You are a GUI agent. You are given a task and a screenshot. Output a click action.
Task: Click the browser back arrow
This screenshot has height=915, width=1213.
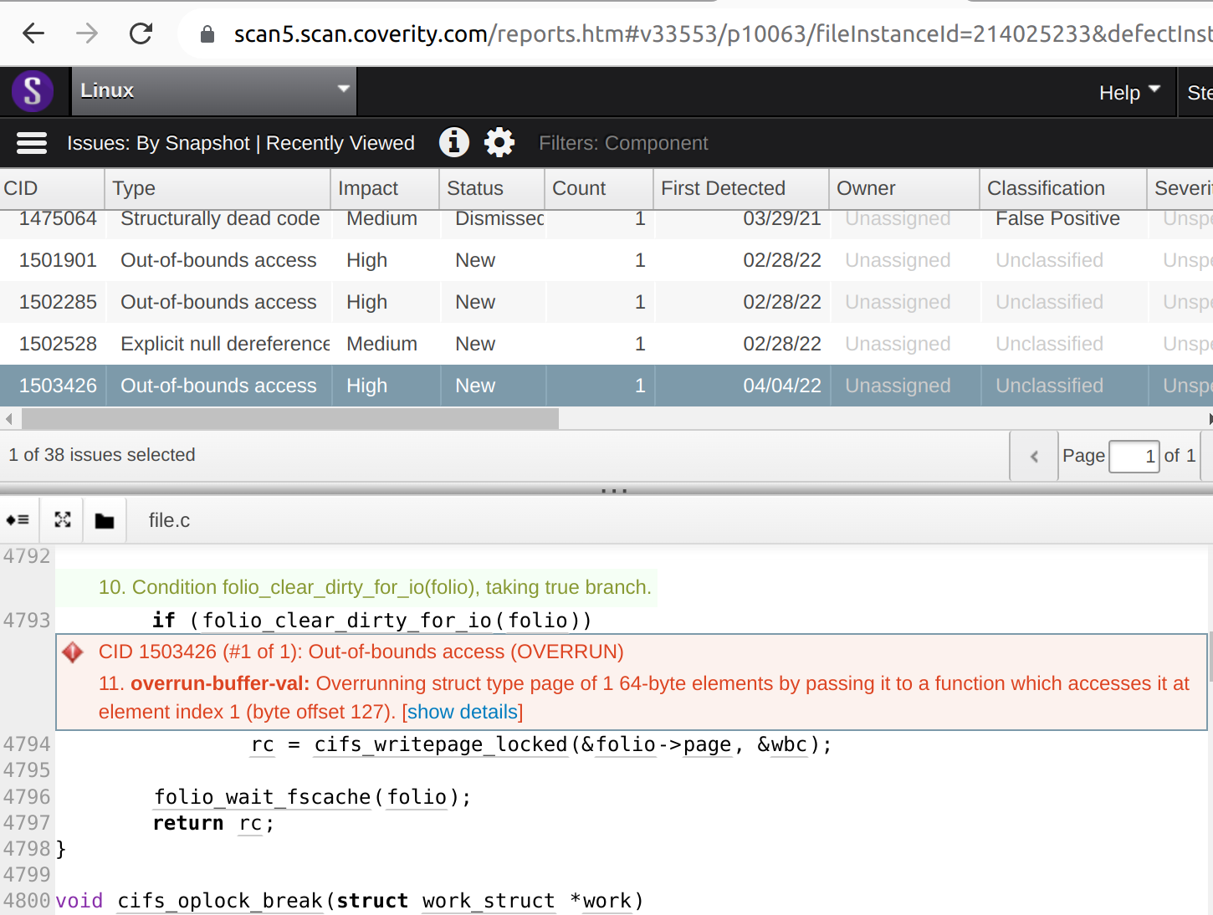(x=33, y=33)
